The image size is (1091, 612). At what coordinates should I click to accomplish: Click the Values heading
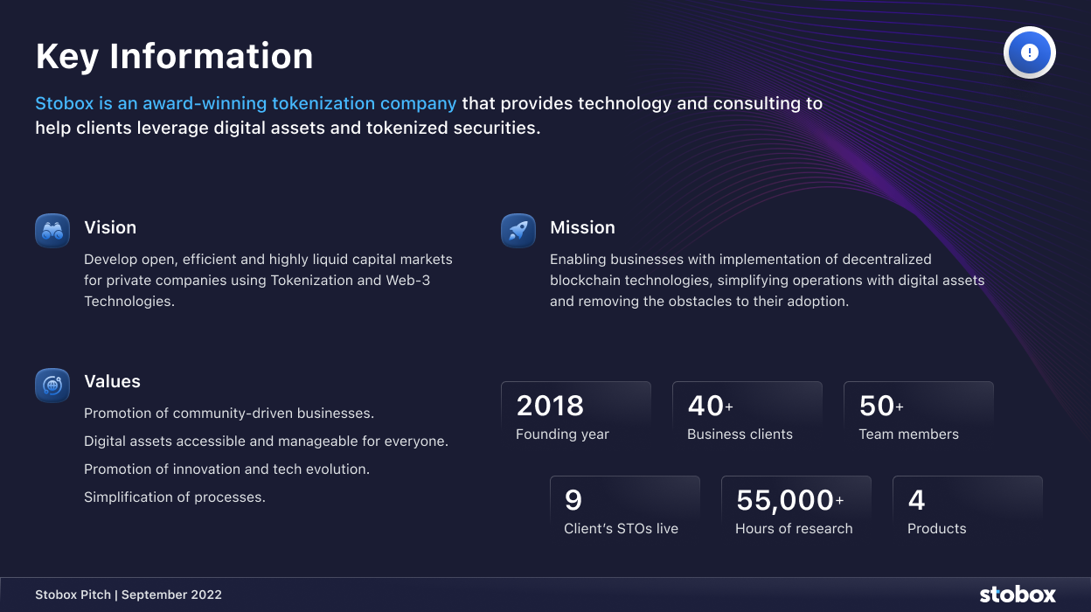(112, 381)
